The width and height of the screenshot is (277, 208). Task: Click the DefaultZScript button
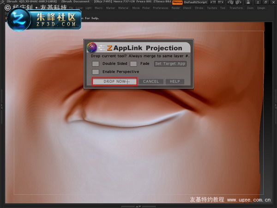[x=195, y=2]
